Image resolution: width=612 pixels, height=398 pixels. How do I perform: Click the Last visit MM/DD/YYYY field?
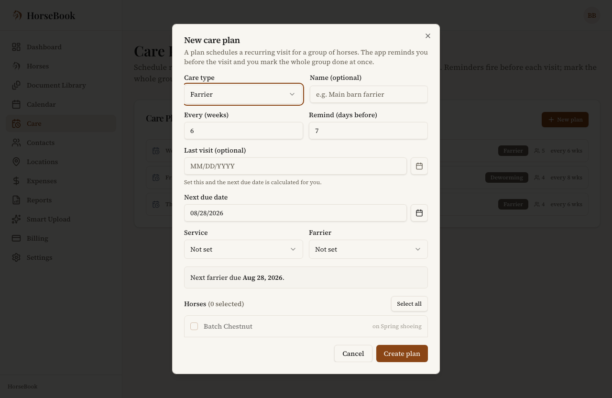pos(295,166)
